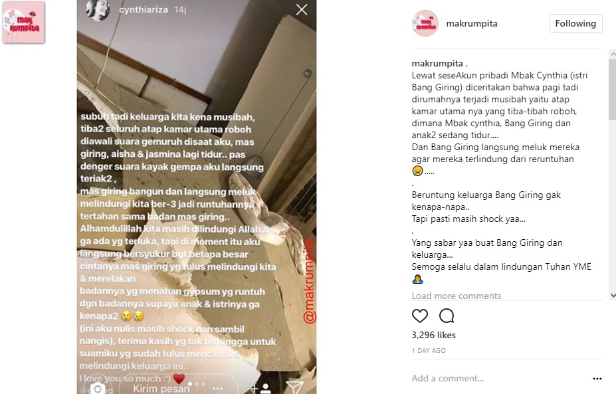Screen dimensions: 616x394
Task: Tap the camera icon in the story
Action: 98,388
